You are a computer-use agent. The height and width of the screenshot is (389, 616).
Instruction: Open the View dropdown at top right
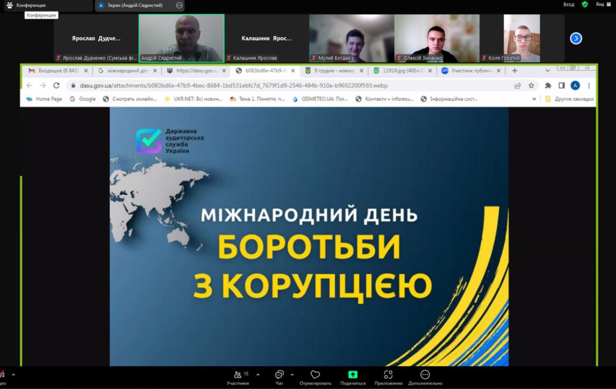pos(602,5)
